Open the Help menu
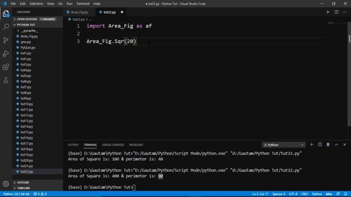 [x=97, y=4]
